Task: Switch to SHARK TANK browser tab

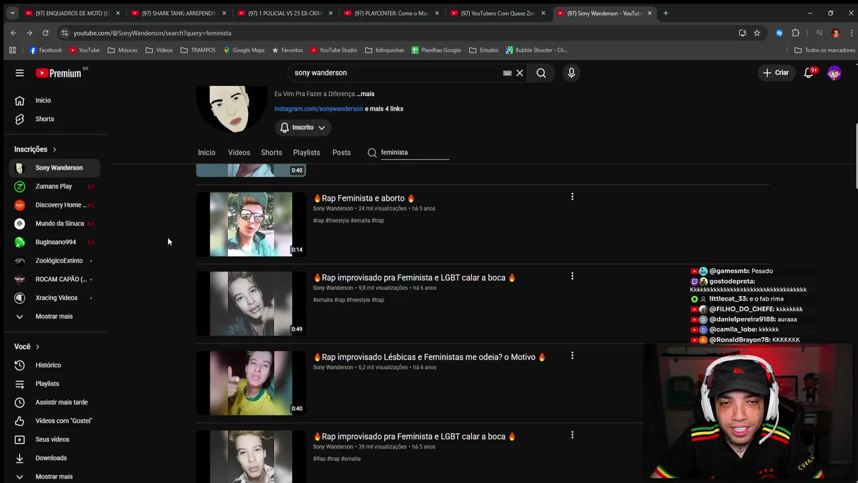Action: (178, 13)
